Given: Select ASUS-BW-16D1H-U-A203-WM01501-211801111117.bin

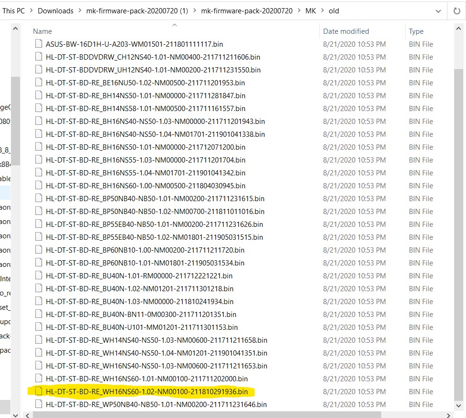Looking at the screenshot, I should [134, 44].
